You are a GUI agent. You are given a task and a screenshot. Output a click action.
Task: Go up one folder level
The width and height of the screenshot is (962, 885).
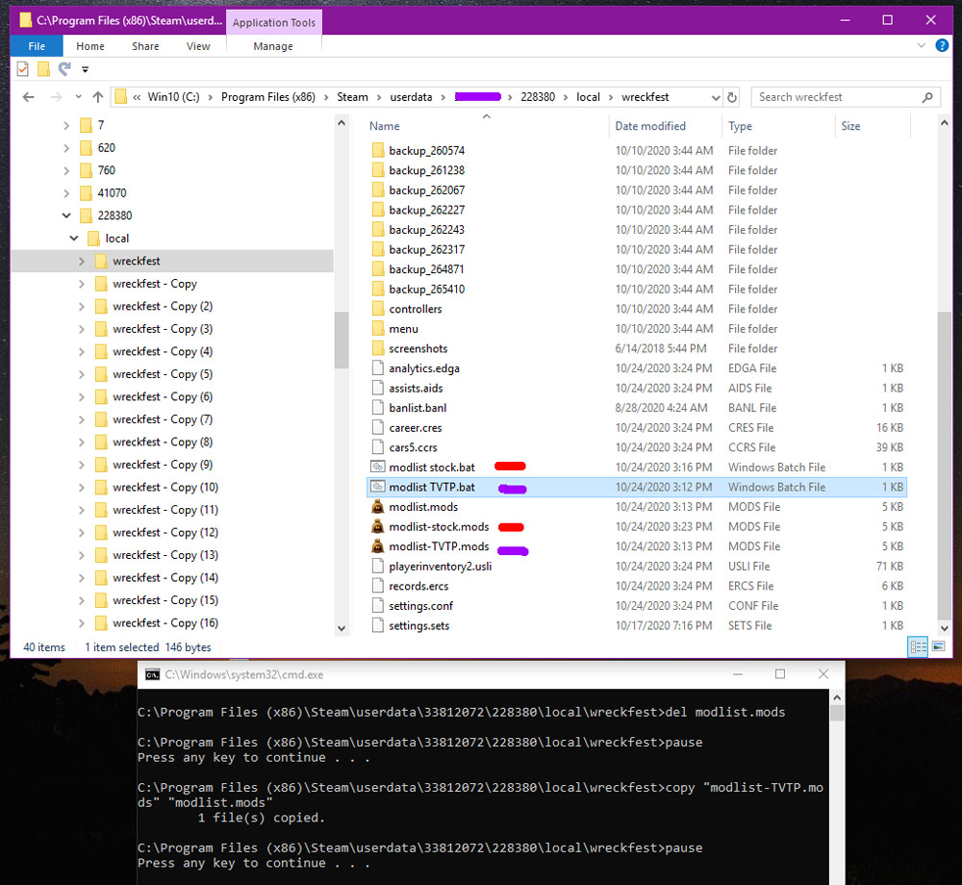coord(97,97)
